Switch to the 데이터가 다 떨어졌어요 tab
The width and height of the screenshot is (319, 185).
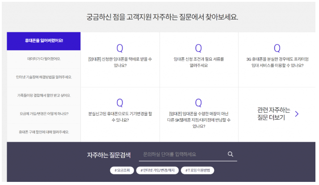[x=44, y=59]
